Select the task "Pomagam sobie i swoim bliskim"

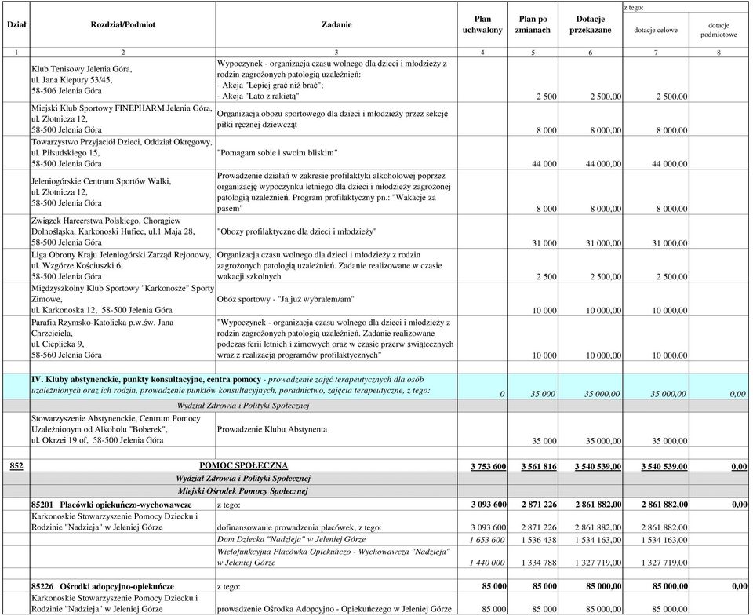click(278, 153)
